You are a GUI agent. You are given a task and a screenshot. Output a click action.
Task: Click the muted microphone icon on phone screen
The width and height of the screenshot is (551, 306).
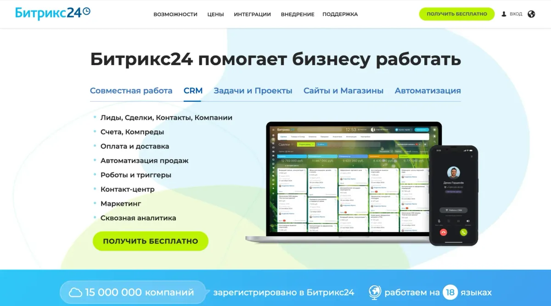(x=439, y=221)
